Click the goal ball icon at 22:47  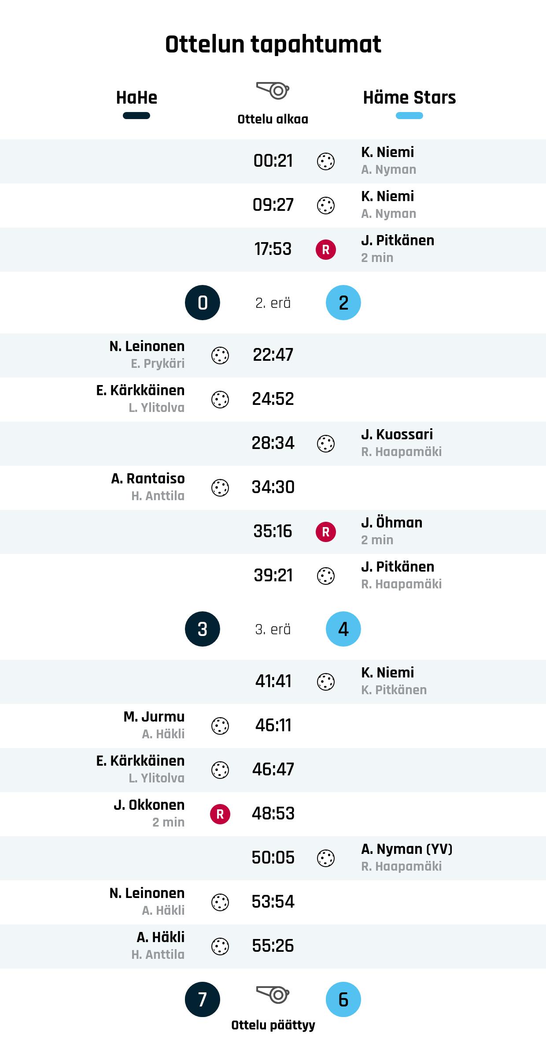point(220,355)
